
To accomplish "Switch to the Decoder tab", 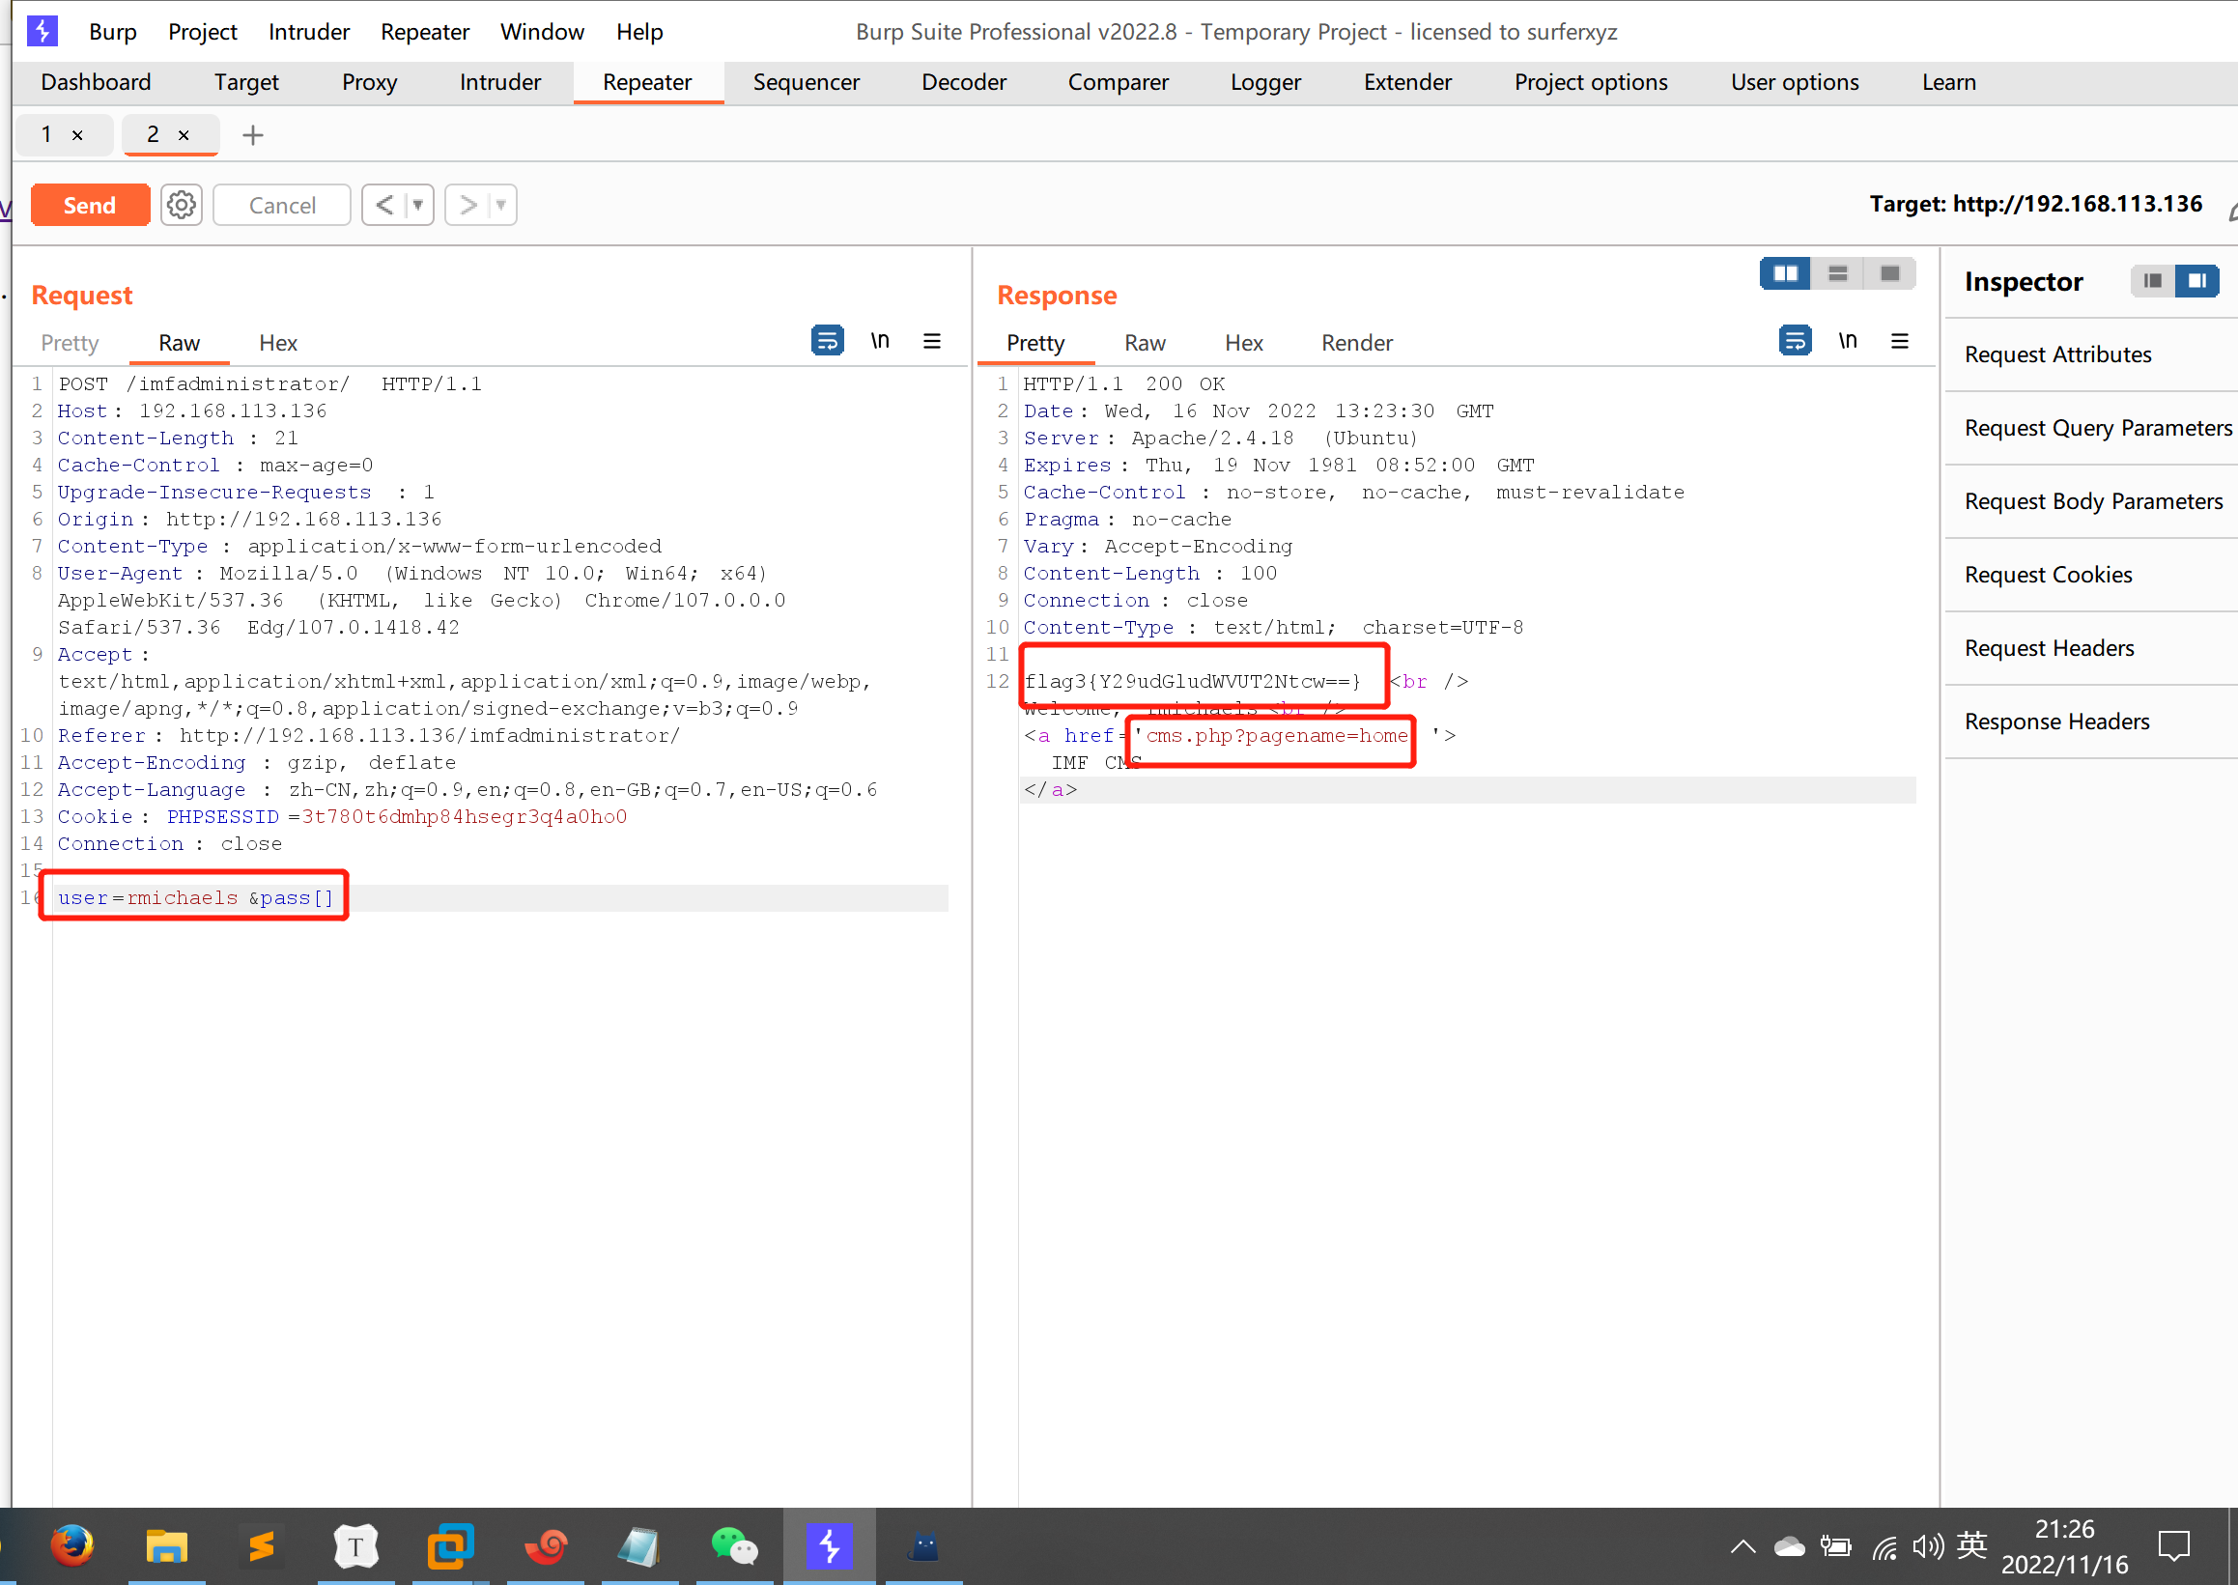I will click(x=963, y=82).
